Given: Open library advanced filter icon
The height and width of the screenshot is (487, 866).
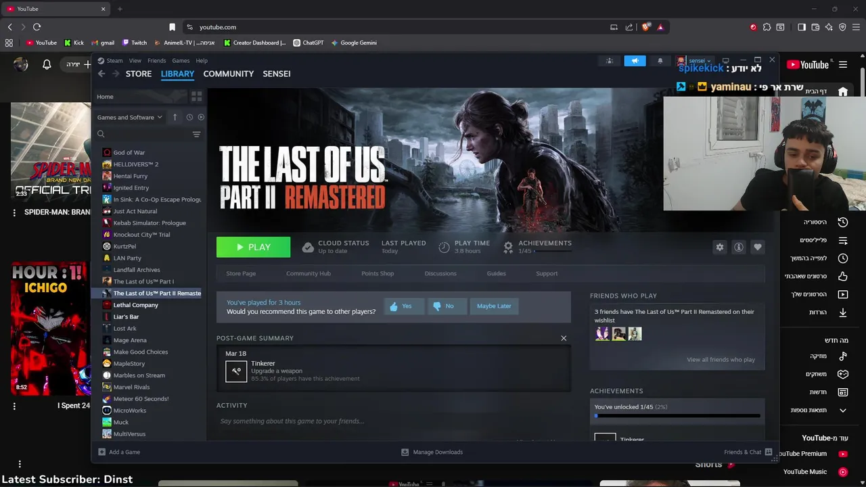Looking at the screenshot, I should (x=196, y=134).
